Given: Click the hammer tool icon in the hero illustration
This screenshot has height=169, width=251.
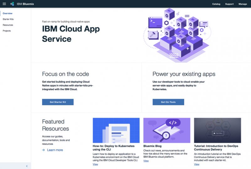Looking at the screenshot, I should (x=153, y=35).
